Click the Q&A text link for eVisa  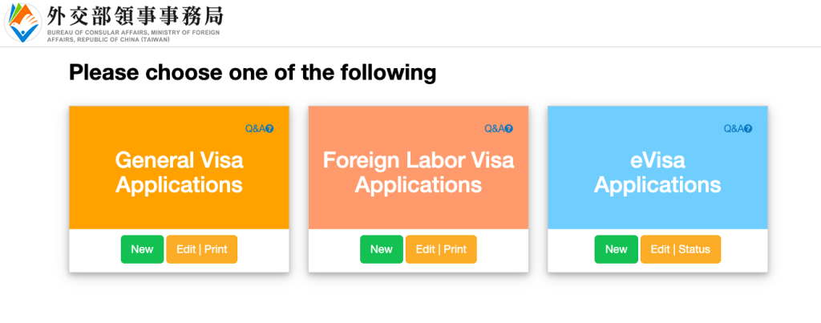click(x=734, y=129)
